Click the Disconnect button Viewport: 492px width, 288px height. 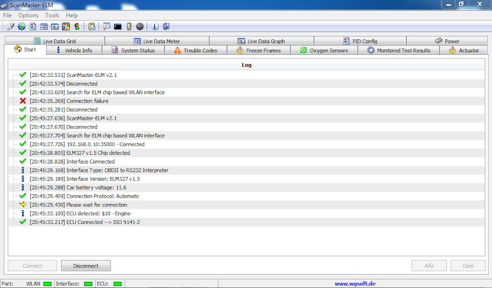[86, 266]
